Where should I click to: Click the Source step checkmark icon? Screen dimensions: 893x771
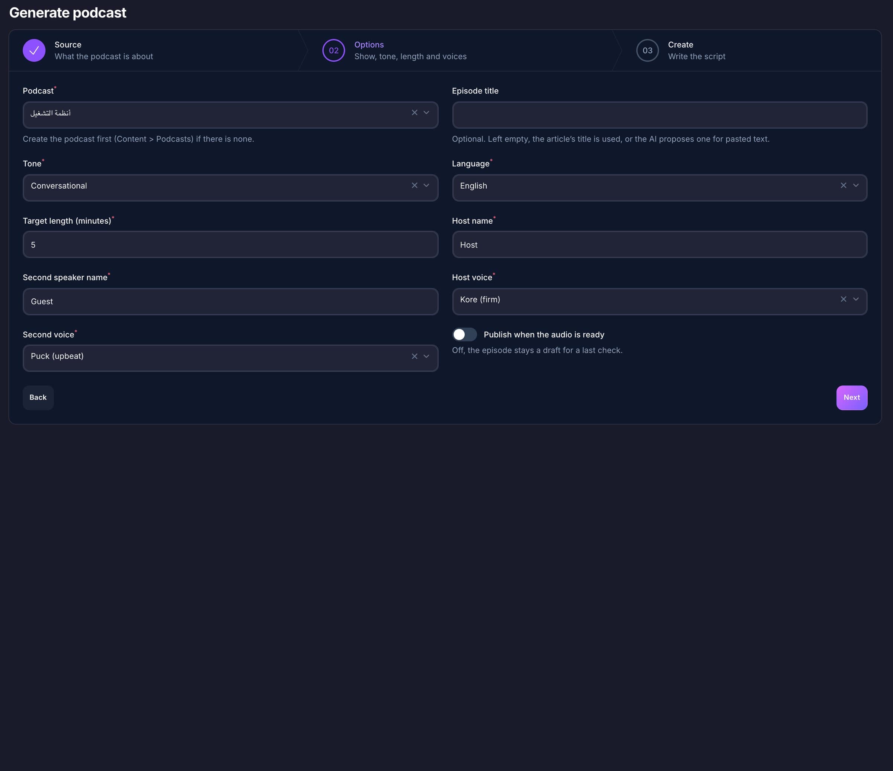pos(34,51)
